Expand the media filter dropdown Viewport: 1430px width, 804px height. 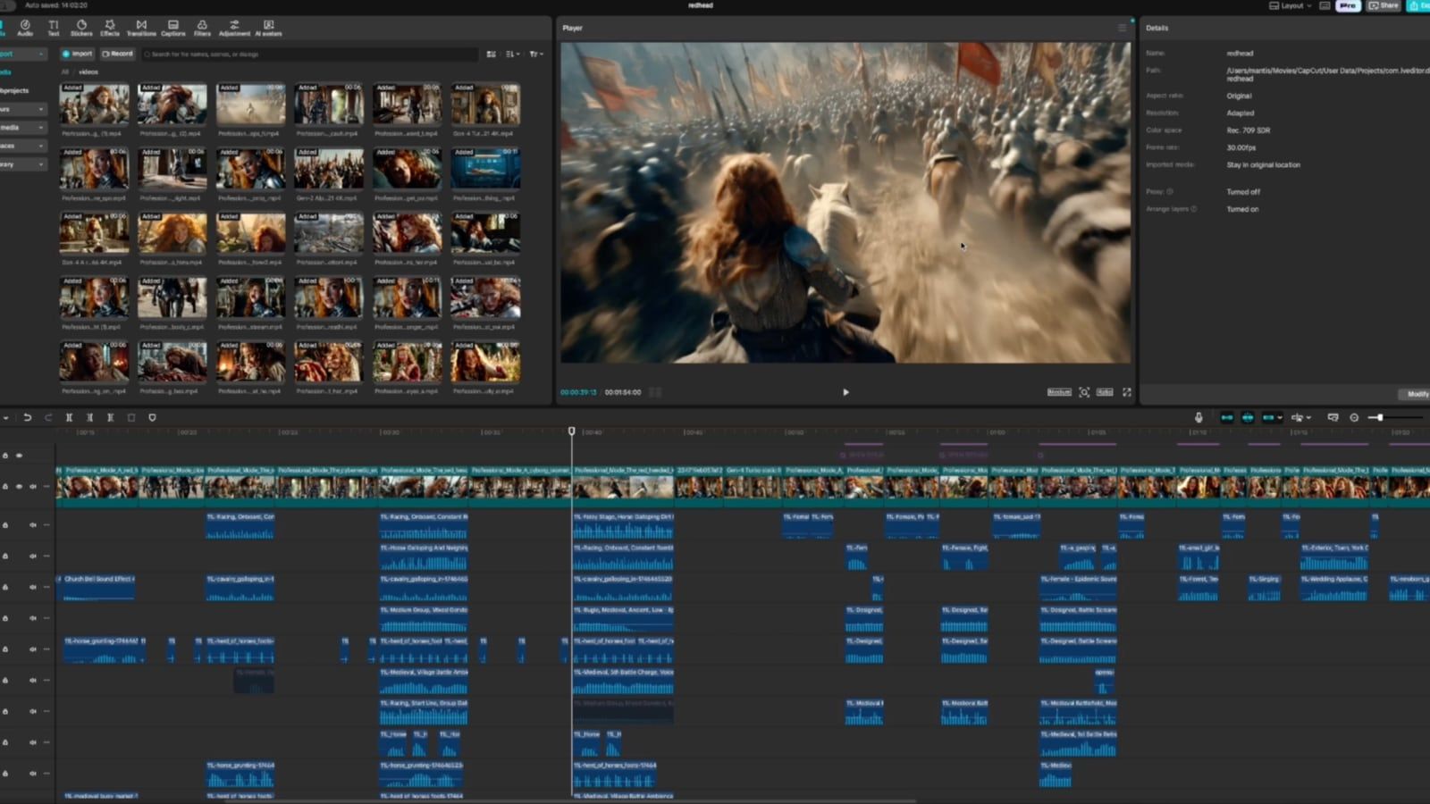[535, 54]
